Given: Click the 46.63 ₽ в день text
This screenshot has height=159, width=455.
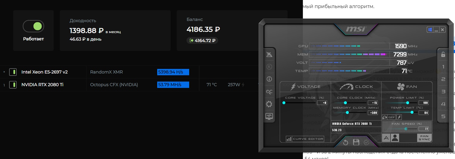Looking at the screenshot, I should (x=85, y=39).
